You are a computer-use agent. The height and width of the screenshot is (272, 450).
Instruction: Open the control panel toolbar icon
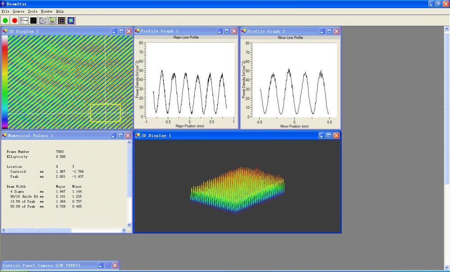click(x=24, y=20)
